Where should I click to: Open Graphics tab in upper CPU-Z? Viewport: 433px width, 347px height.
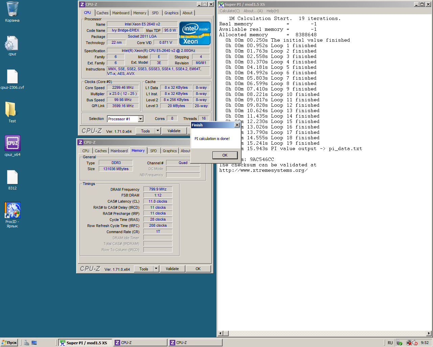pyautogui.click(x=172, y=13)
